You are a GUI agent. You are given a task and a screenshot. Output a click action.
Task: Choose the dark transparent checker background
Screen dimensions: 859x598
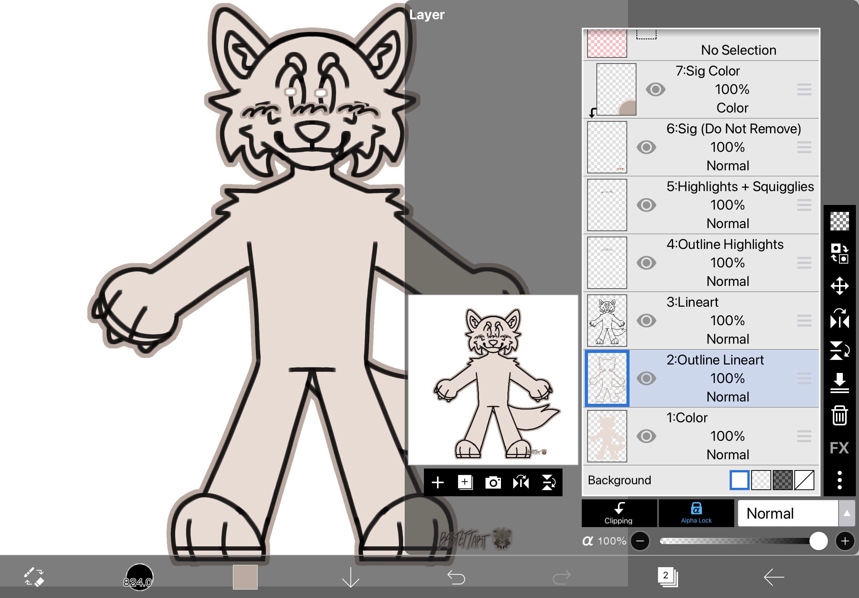(x=782, y=480)
